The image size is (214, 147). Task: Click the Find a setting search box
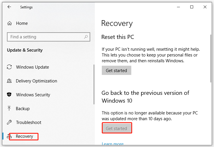coord(49,37)
